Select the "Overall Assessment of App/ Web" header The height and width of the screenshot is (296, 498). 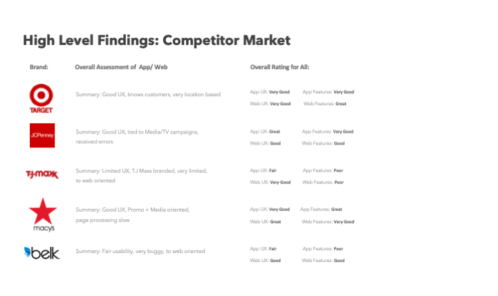(x=121, y=67)
